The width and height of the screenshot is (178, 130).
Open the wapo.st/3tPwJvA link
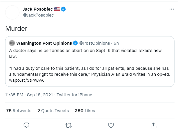click(26, 80)
